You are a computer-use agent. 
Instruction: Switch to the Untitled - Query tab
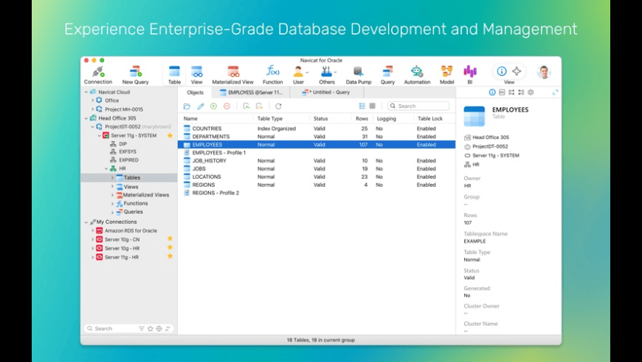click(327, 92)
